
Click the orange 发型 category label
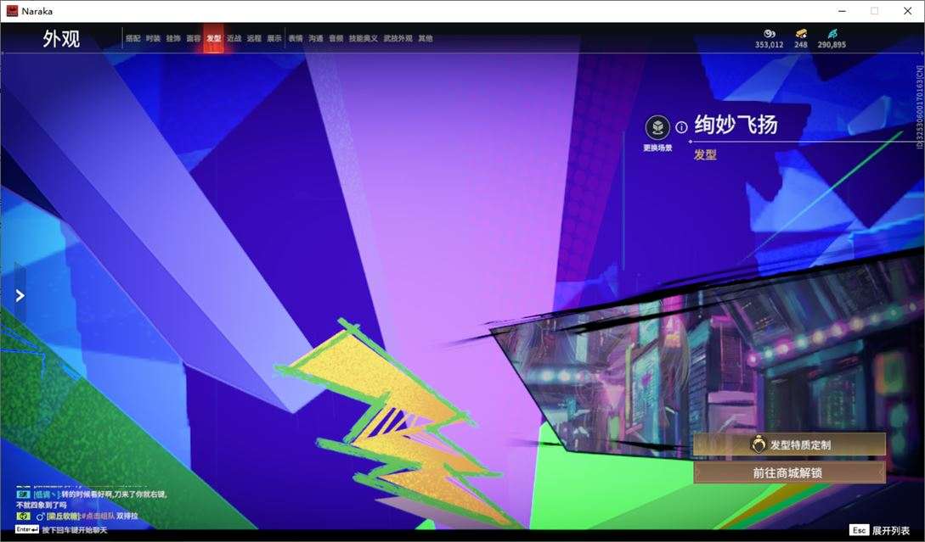705,154
